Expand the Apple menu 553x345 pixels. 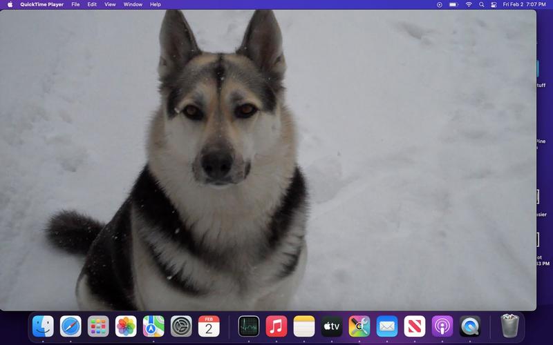click(10, 4)
